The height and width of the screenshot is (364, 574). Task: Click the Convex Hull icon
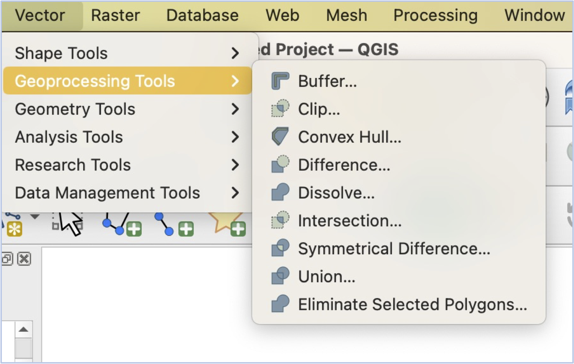280,137
